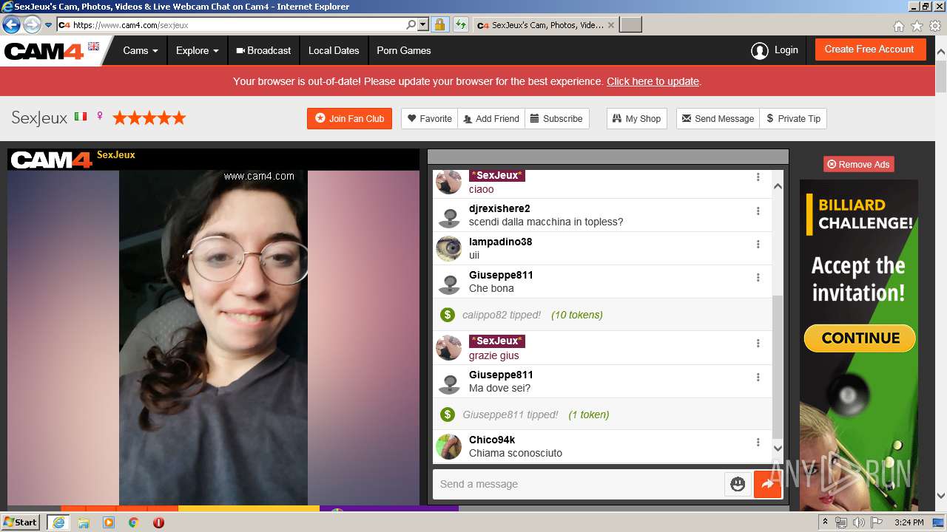
Task: Click lampadino38's avatar picture
Action: 448,249
